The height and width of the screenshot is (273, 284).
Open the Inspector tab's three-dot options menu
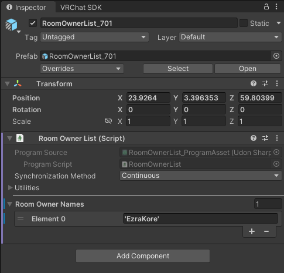click(x=276, y=7)
